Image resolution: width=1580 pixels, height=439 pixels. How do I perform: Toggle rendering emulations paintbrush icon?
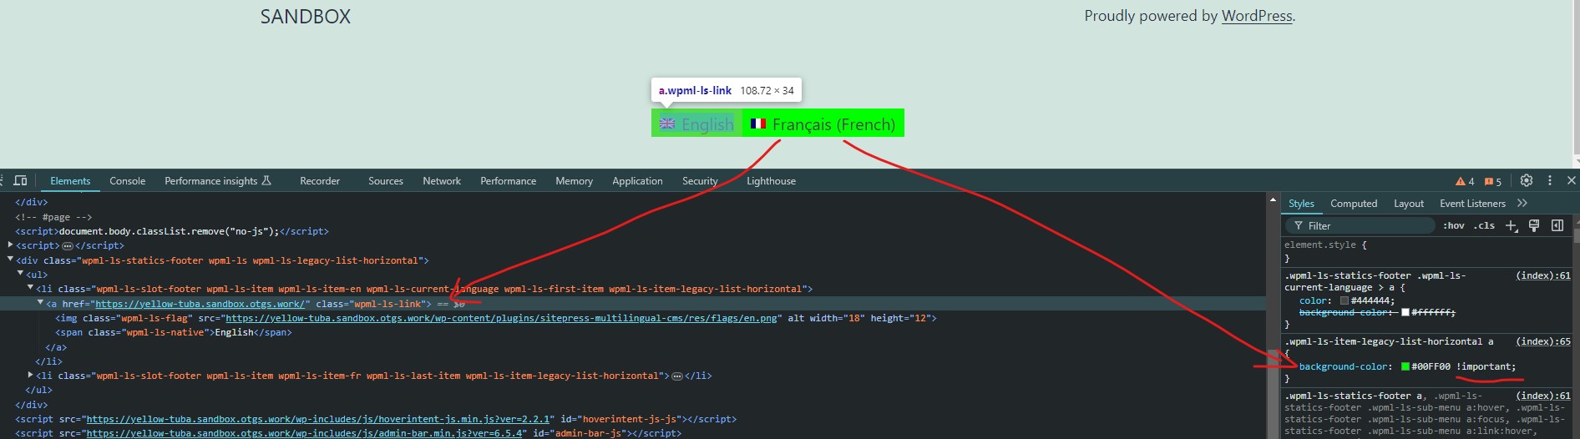coord(1534,226)
